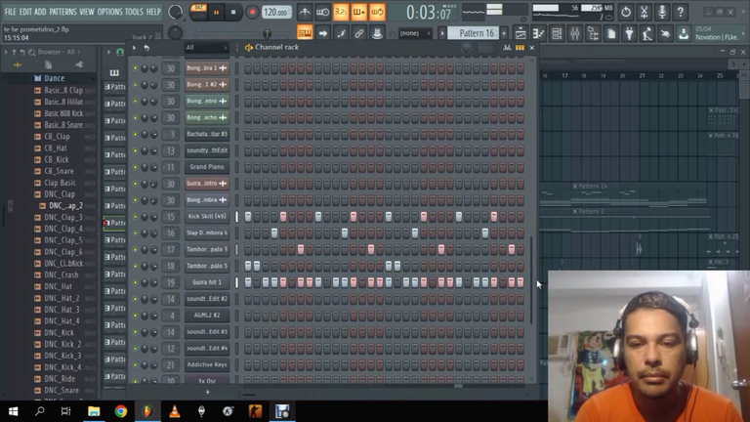Toggle first step of Tambor..palo 5 row
This screenshot has width=750, height=422.
248,266
